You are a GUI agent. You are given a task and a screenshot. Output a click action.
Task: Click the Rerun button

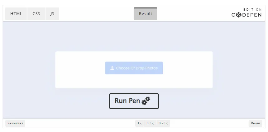255,123
